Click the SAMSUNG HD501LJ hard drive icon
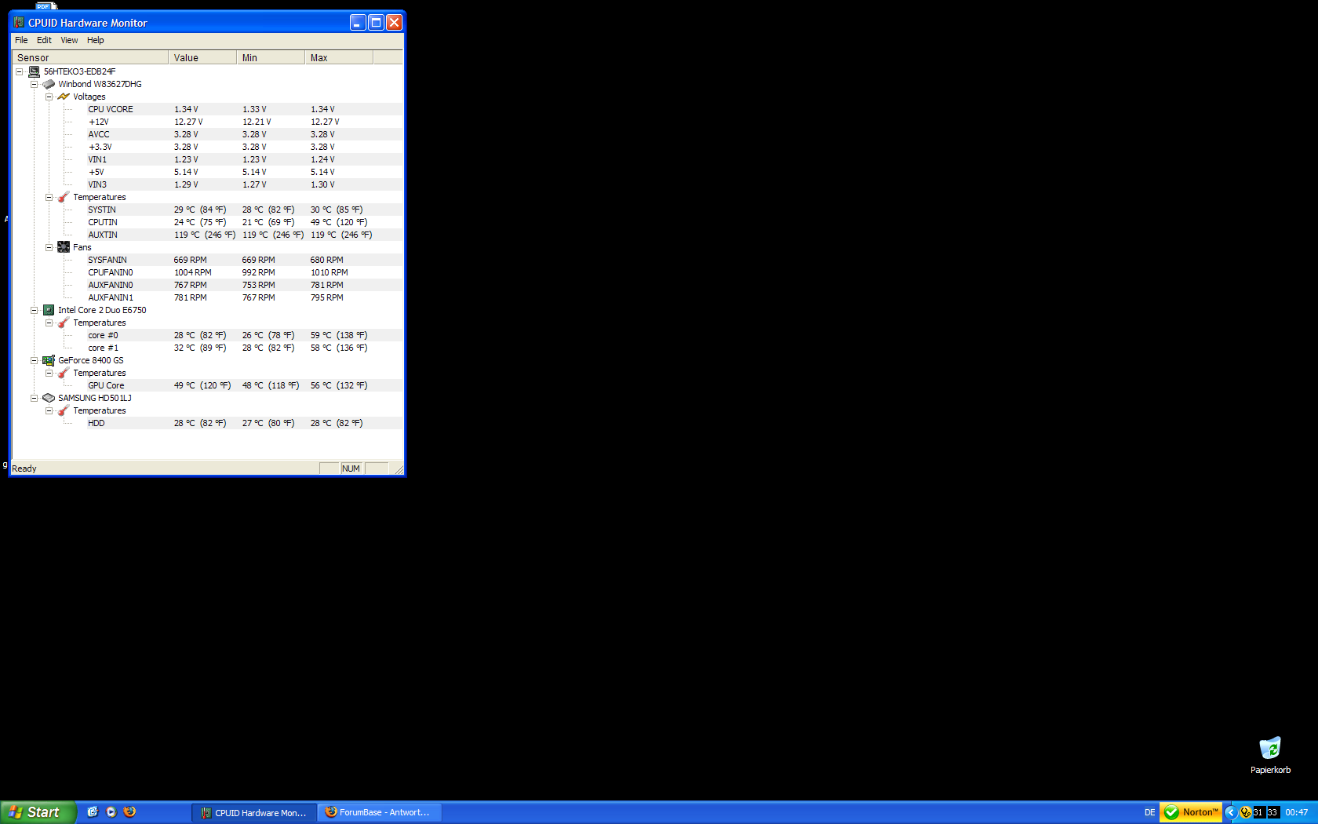 click(49, 398)
